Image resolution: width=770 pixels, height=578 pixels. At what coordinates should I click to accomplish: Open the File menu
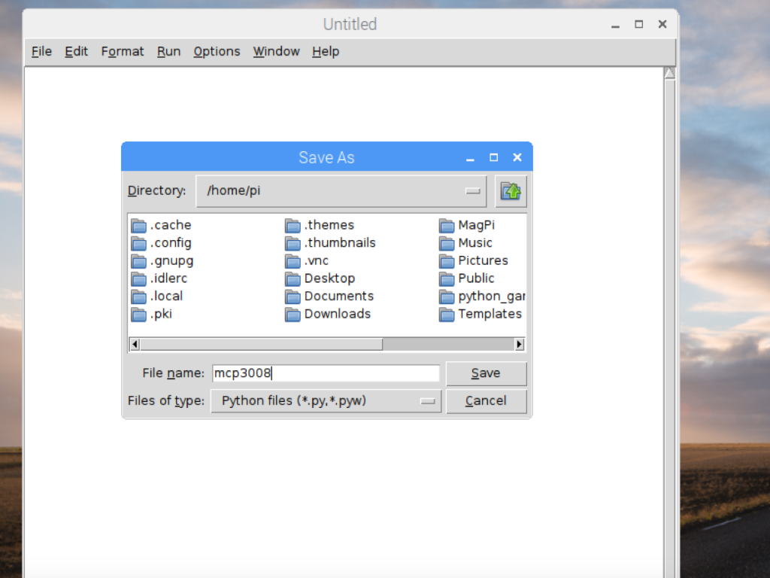pos(42,52)
